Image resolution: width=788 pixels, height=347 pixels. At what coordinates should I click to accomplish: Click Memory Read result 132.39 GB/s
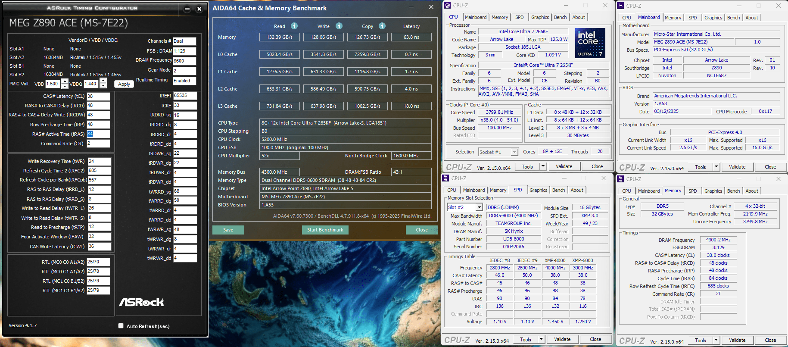[x=280, y=37]
